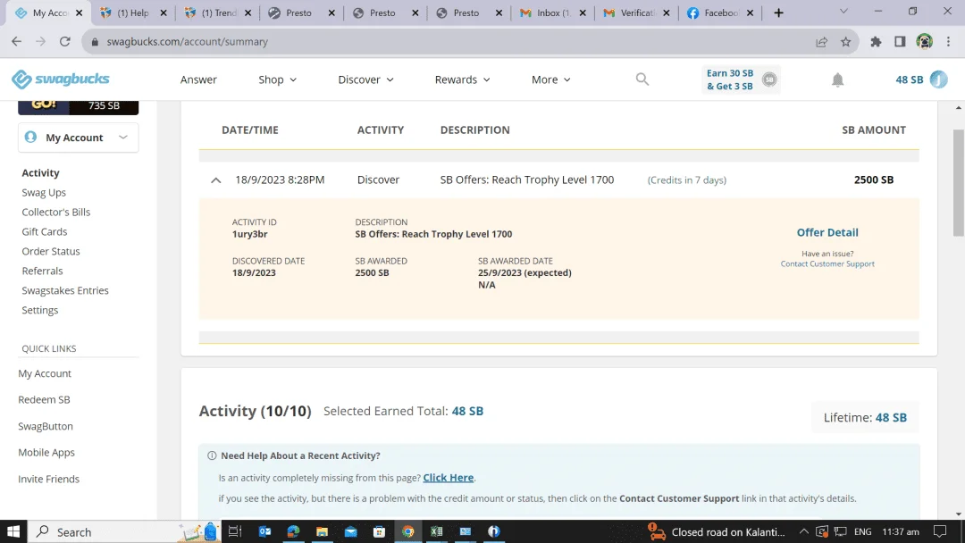Show hidden system tray icons

pos(804,532)
